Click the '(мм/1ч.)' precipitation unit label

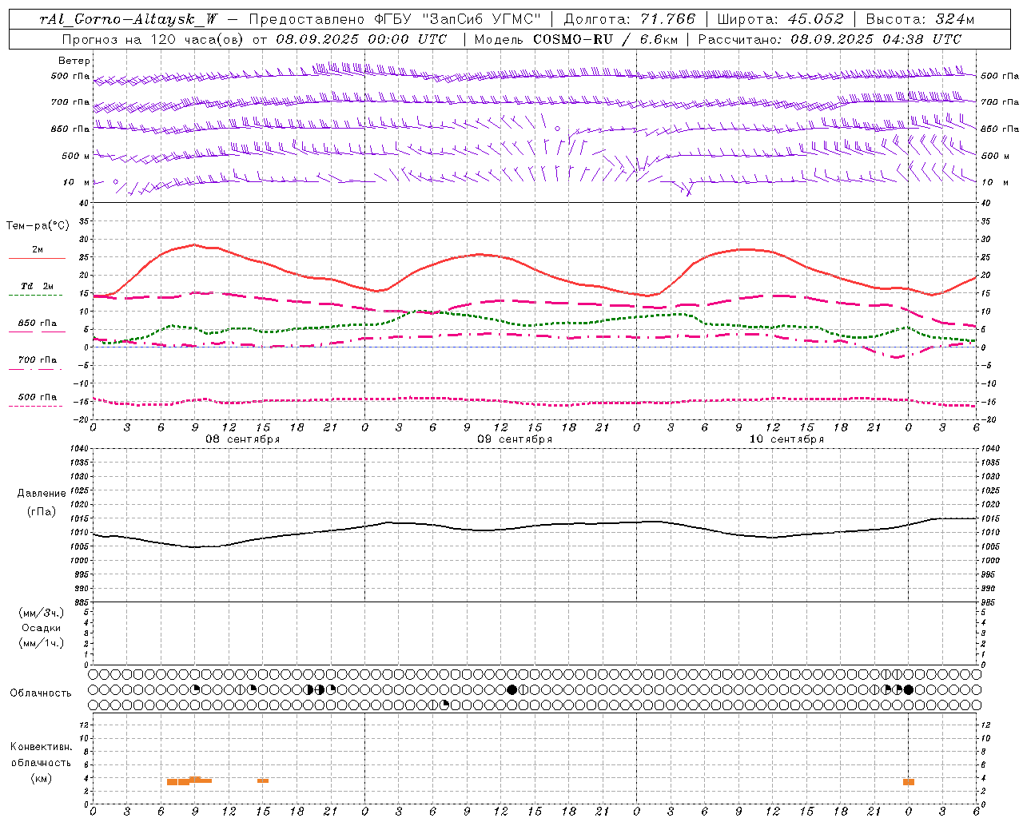coord(42,643)
